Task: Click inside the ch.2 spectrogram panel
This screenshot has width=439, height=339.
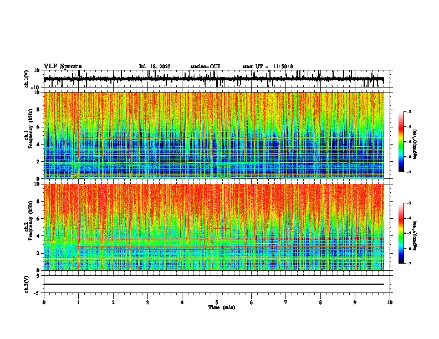Action: click(x=213, y=227)
